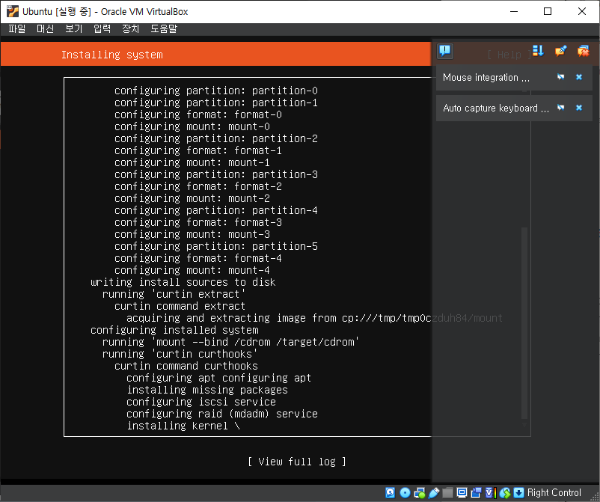This screenshot has height=502, width=600.
Task: Dismiss the Auto capture keyboard notification
Action: coord(579,108)
